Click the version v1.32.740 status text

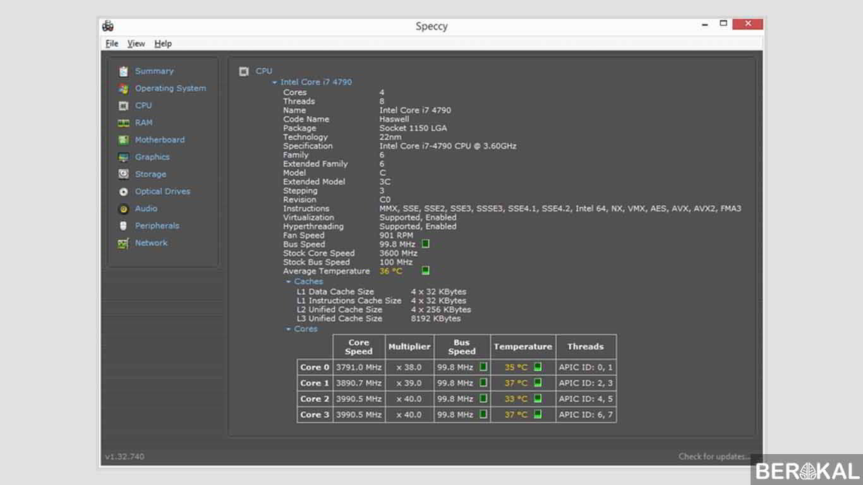click(124, 456)
